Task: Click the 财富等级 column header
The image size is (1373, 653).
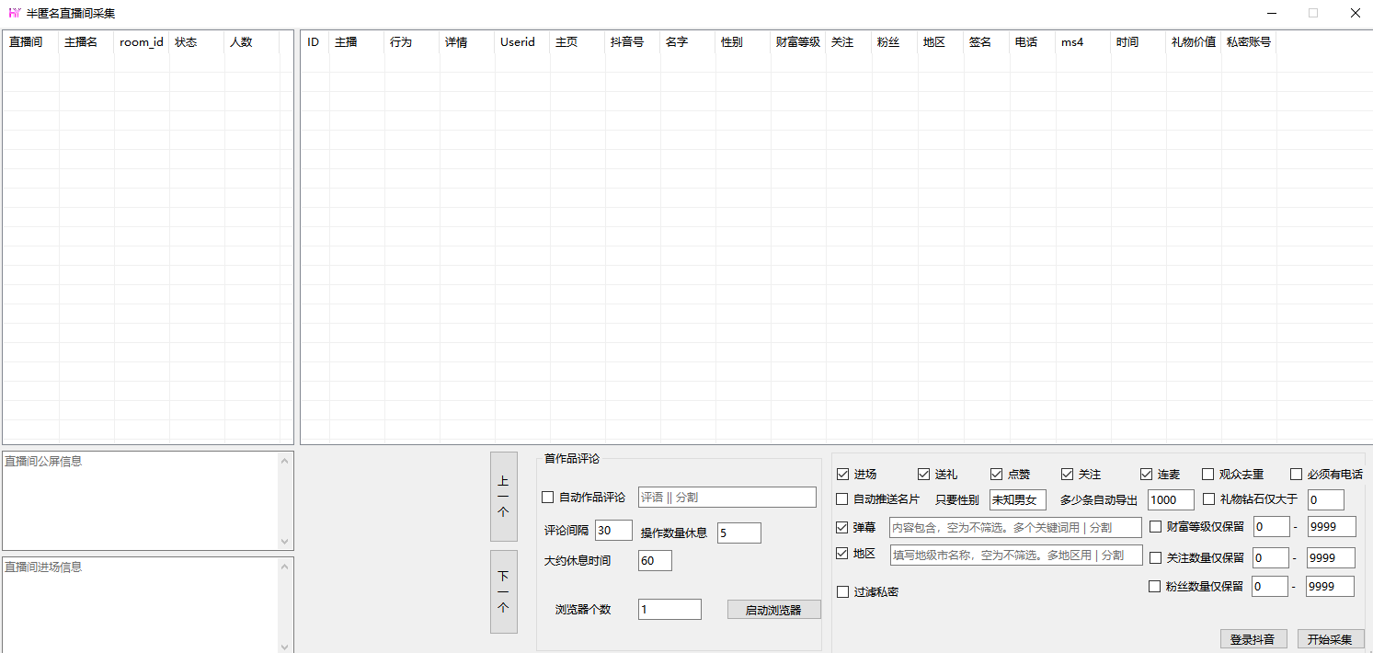Action: pos(798,42)
